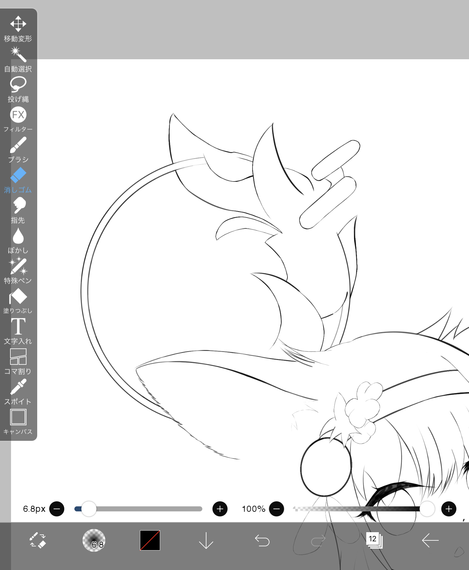The height and width of the screenshot is (570, 469).
Task: Choose the Special Pen (特殊ペン) tool
Action: click(x=18, y=271)
